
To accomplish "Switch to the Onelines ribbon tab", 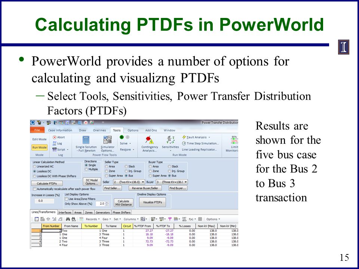I will click(x=99, y=130).
